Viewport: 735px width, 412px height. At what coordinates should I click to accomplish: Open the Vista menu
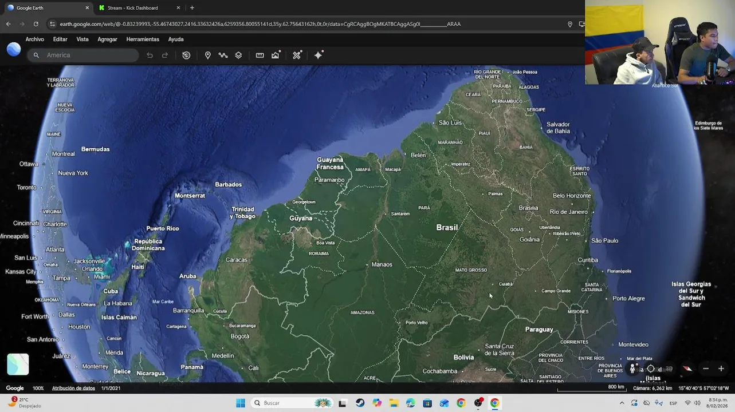click(x=82, y=39)
